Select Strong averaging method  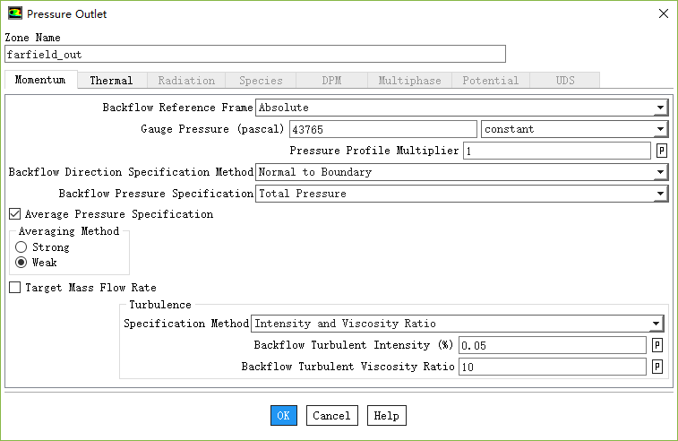[x=21, y=246]
